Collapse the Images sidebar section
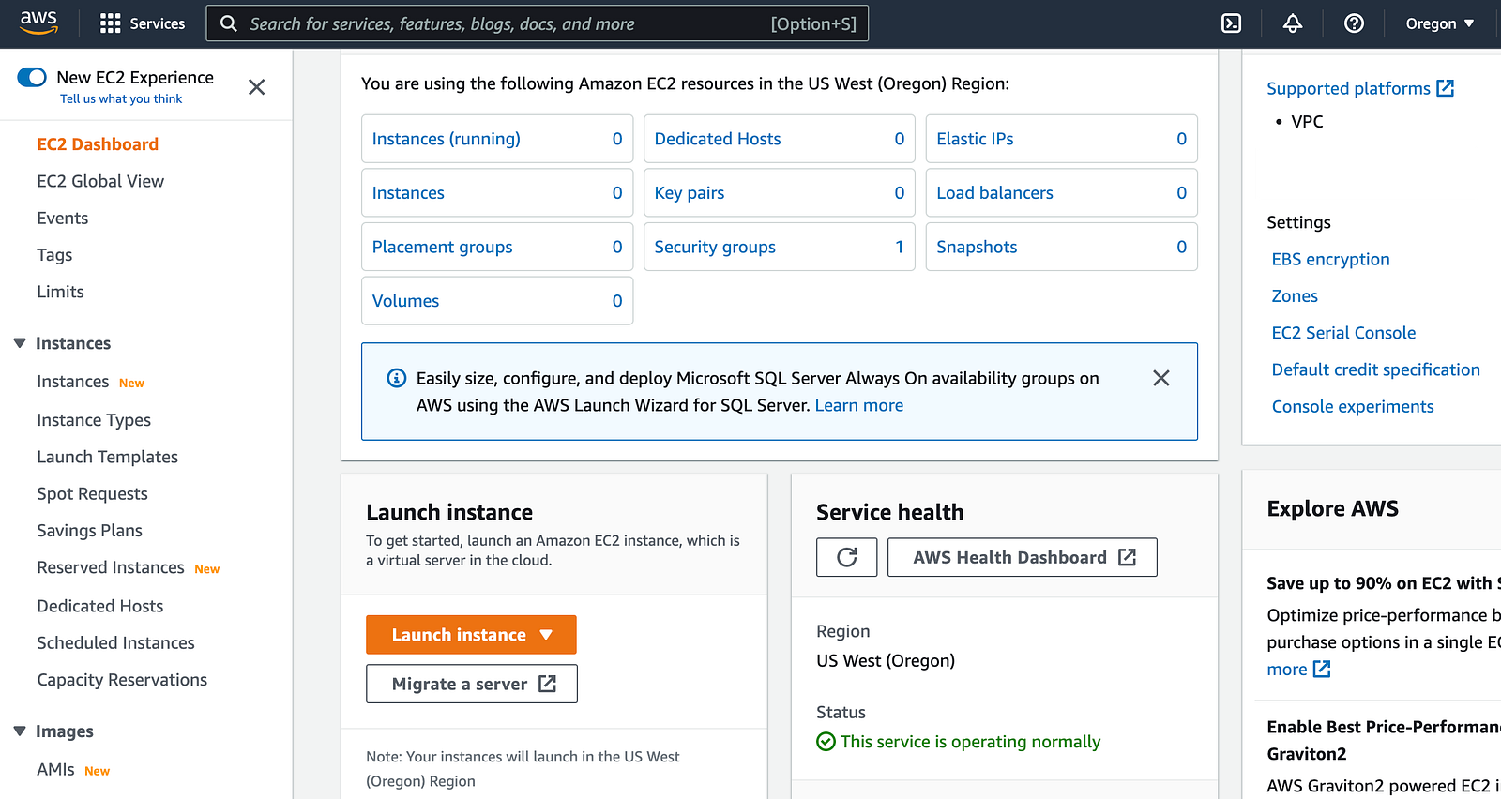The width and height of the screenshot is (1501, 799). tap(20, 731)
